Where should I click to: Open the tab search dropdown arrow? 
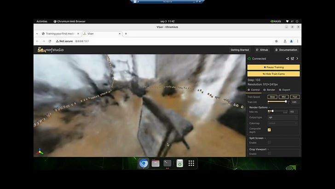pyautogui.click(x=37, y=34)
